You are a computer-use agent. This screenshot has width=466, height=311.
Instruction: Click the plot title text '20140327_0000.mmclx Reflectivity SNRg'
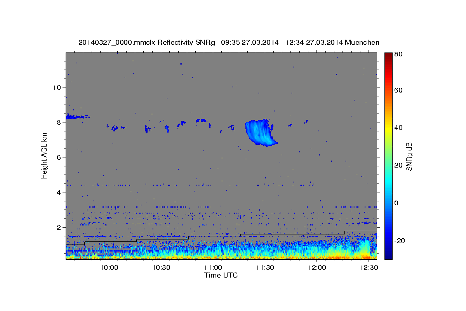click(x=146, y=42)
